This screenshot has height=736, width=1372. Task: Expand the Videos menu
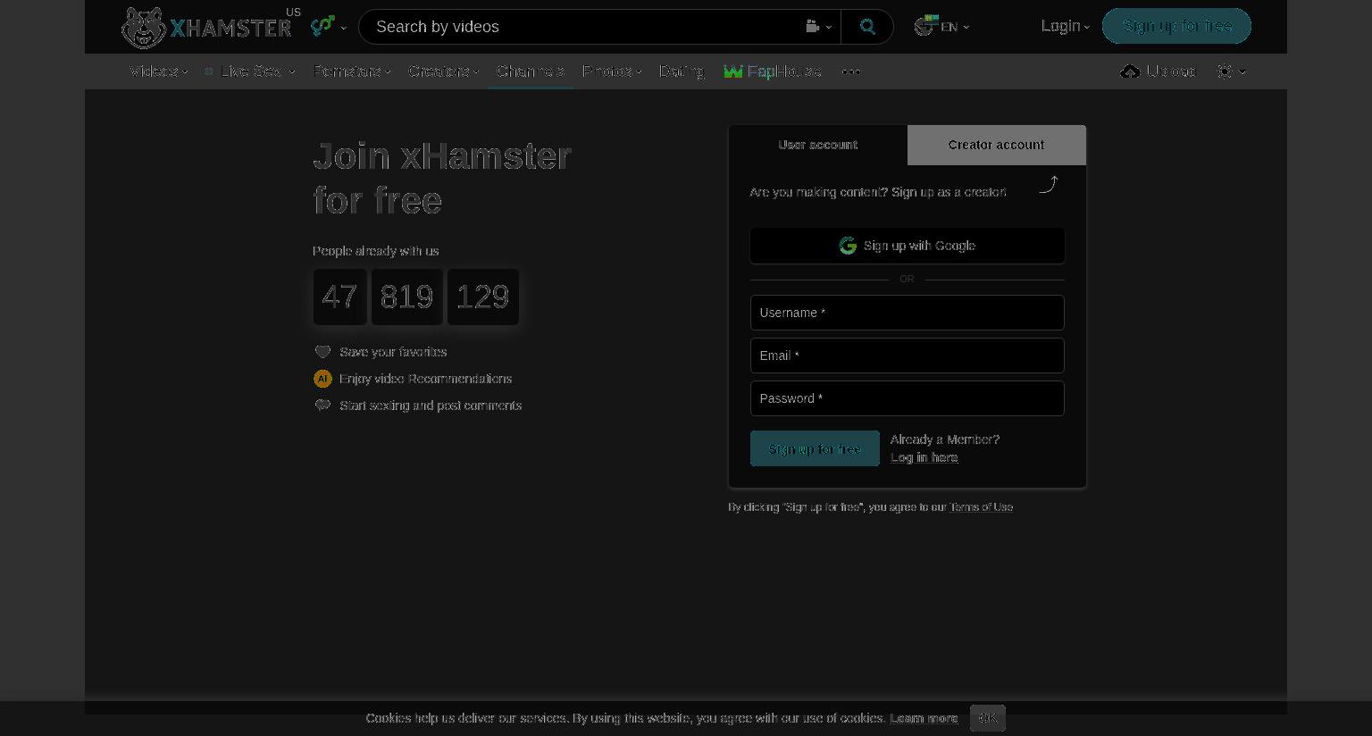[158, 71]
